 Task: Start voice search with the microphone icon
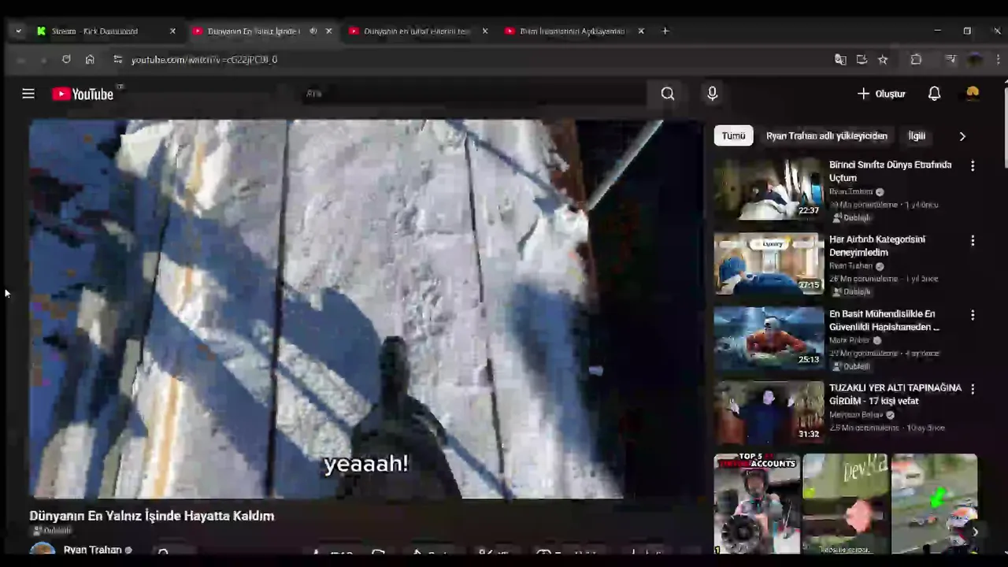[712, 94]
